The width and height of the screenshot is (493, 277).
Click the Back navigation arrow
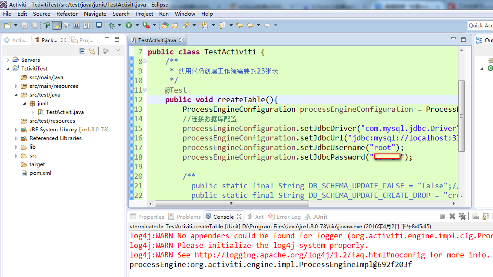click(250, 25)
